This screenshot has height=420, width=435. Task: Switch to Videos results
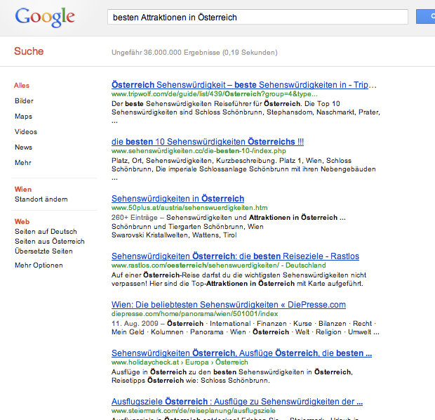point(26,132)
